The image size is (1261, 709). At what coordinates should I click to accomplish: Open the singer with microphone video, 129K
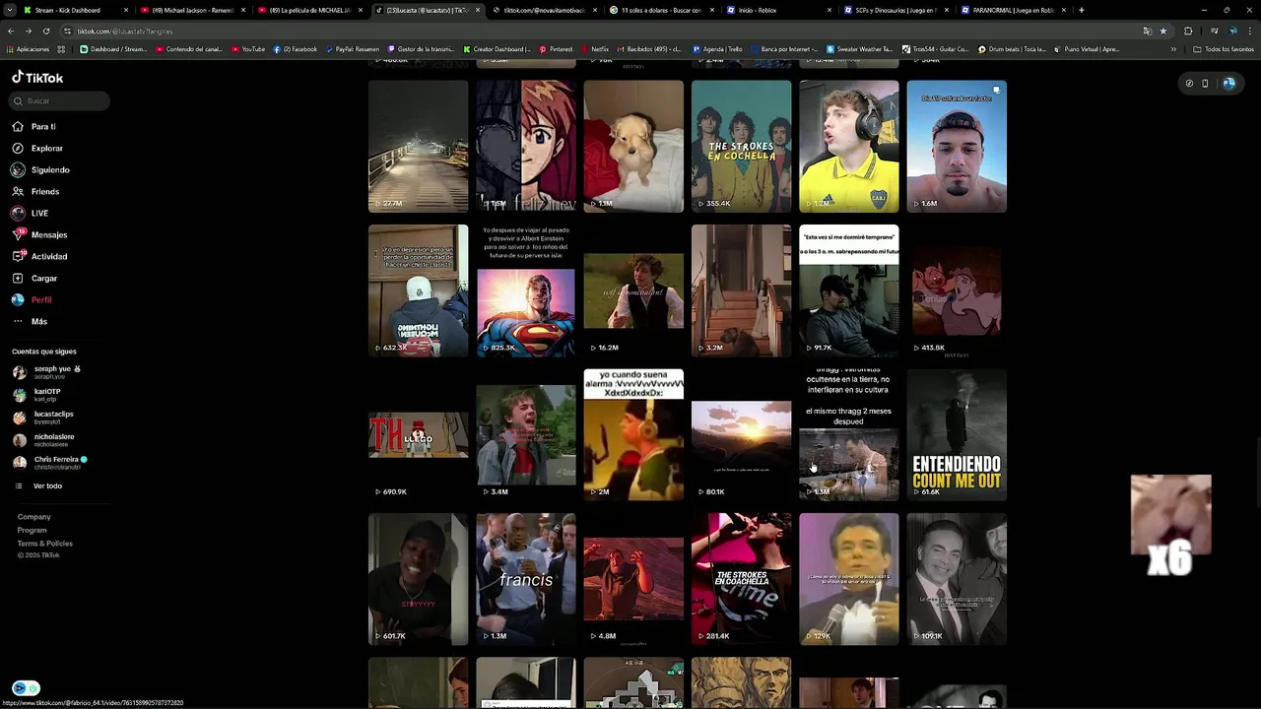point(849,579)
